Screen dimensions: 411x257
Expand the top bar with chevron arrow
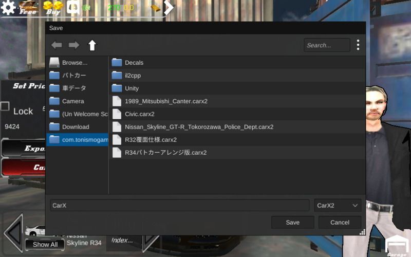point(169,7)
